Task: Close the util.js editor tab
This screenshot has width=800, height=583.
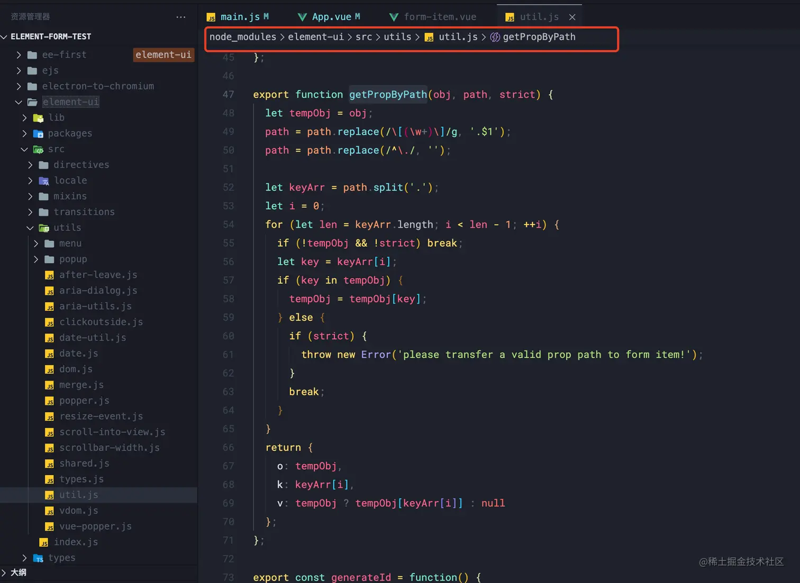Action: (x=572, y=17)
